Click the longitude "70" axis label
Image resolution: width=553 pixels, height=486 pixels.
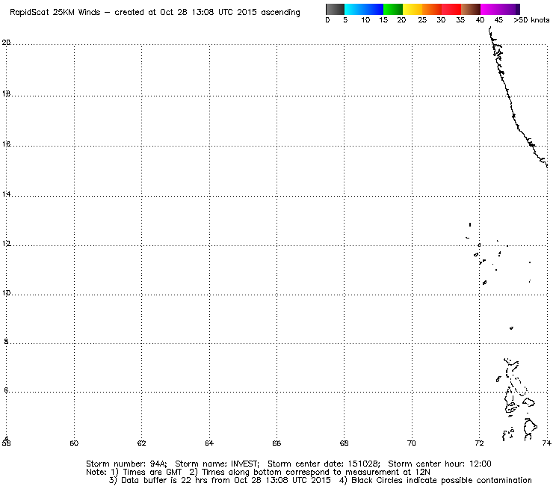(x=411, y=443)
